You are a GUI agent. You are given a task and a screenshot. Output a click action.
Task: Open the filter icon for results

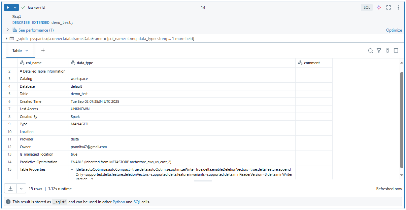pyautogui.click(x=379, y=50)
